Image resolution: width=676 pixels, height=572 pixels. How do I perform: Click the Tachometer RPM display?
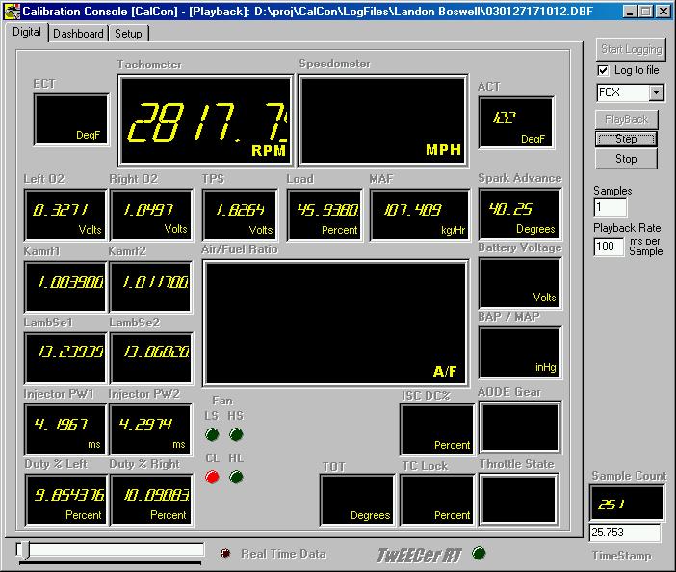click(205, 121)
